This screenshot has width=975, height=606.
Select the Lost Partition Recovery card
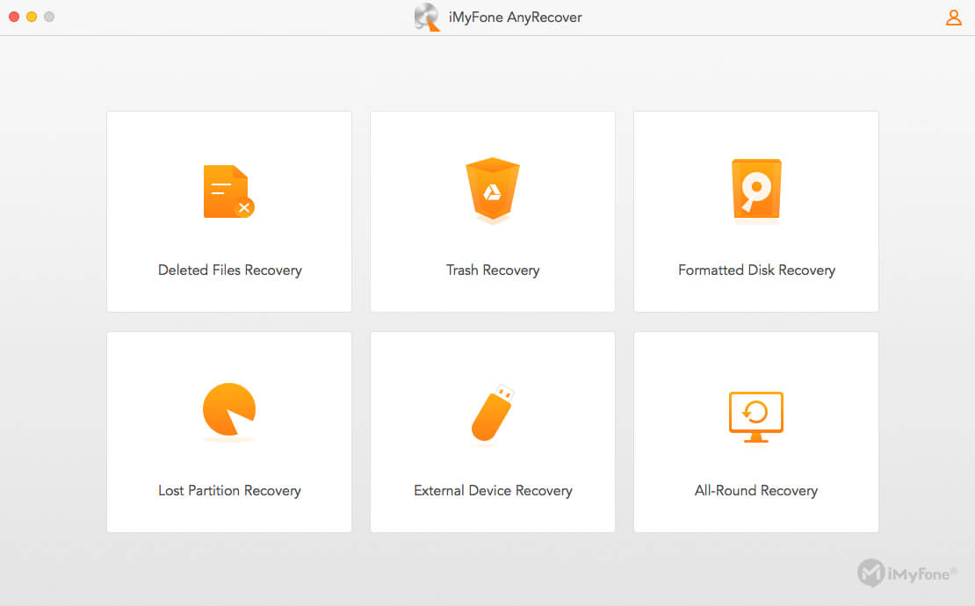[228, 431]
